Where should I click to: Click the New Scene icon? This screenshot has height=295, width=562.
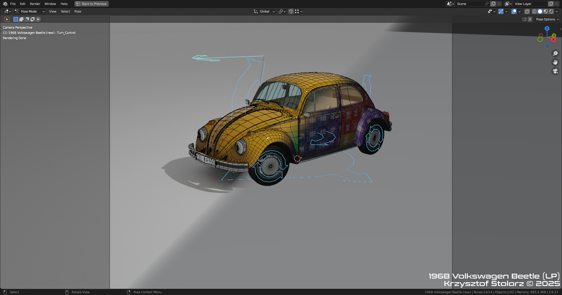pos(493,4)
